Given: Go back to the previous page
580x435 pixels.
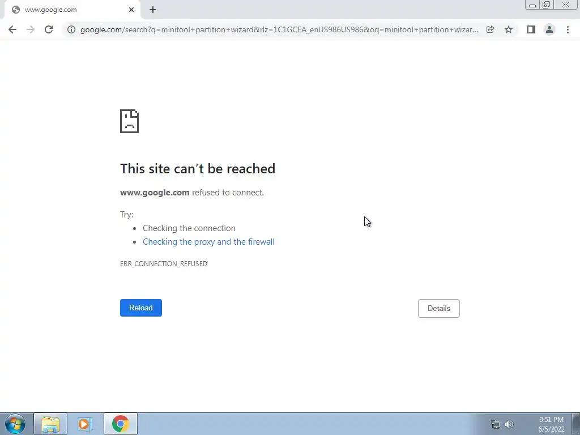Looking at the screenshot, I should click(12, 29).
